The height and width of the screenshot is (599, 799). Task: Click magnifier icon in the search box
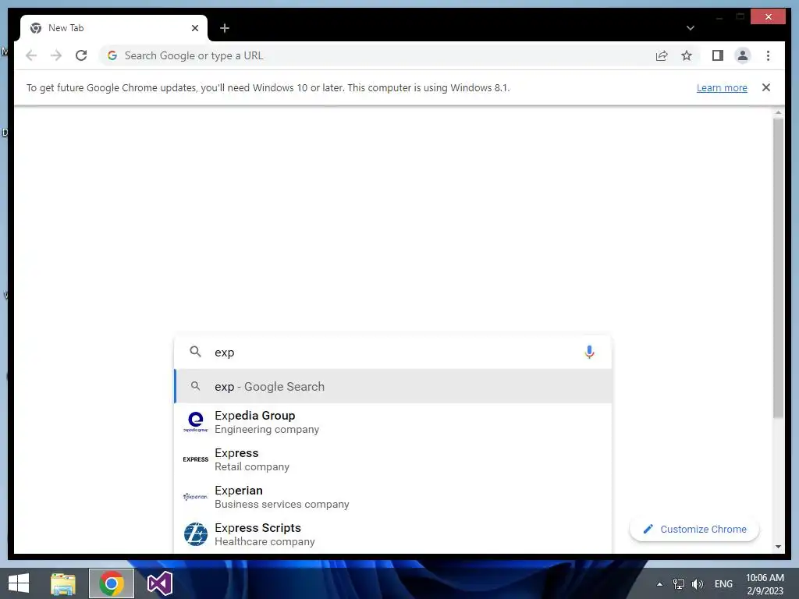coord(195,352)
